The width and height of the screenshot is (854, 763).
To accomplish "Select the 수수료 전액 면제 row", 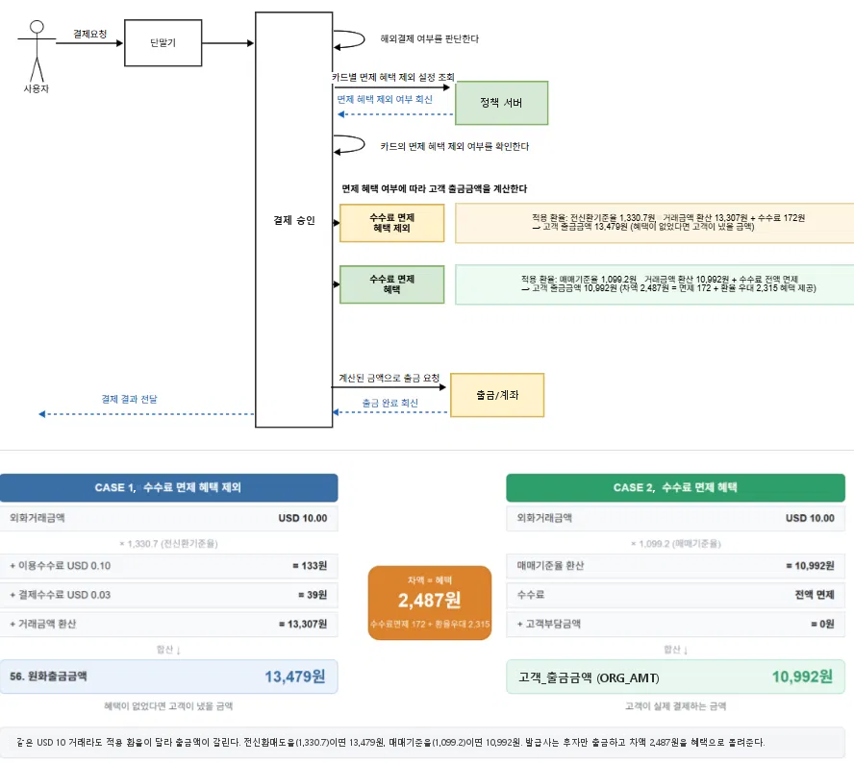I will [x=675, y=595].
